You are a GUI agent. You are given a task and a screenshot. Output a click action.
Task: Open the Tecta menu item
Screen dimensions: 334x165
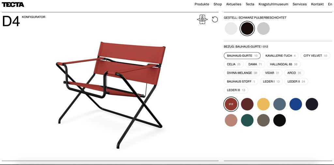coord(250,4)
